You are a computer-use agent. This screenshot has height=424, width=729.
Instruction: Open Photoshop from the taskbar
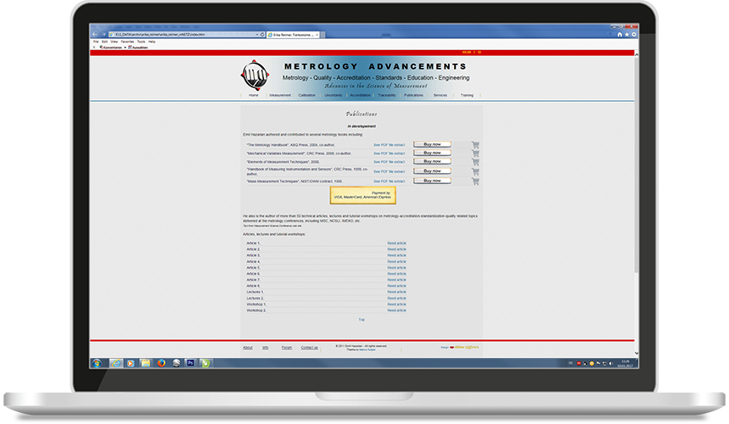[x=190, y=363]
